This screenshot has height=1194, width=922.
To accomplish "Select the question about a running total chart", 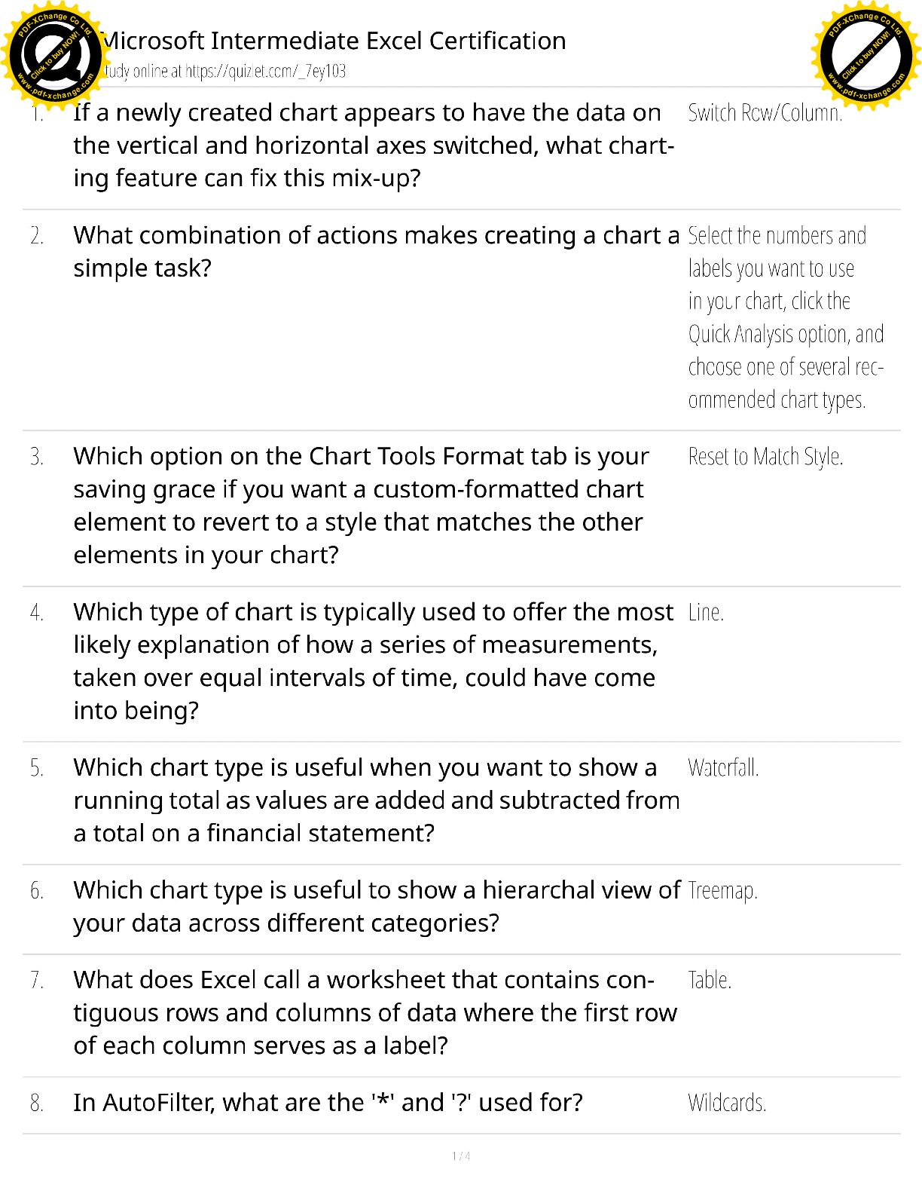I will click(x=376, y=801).
